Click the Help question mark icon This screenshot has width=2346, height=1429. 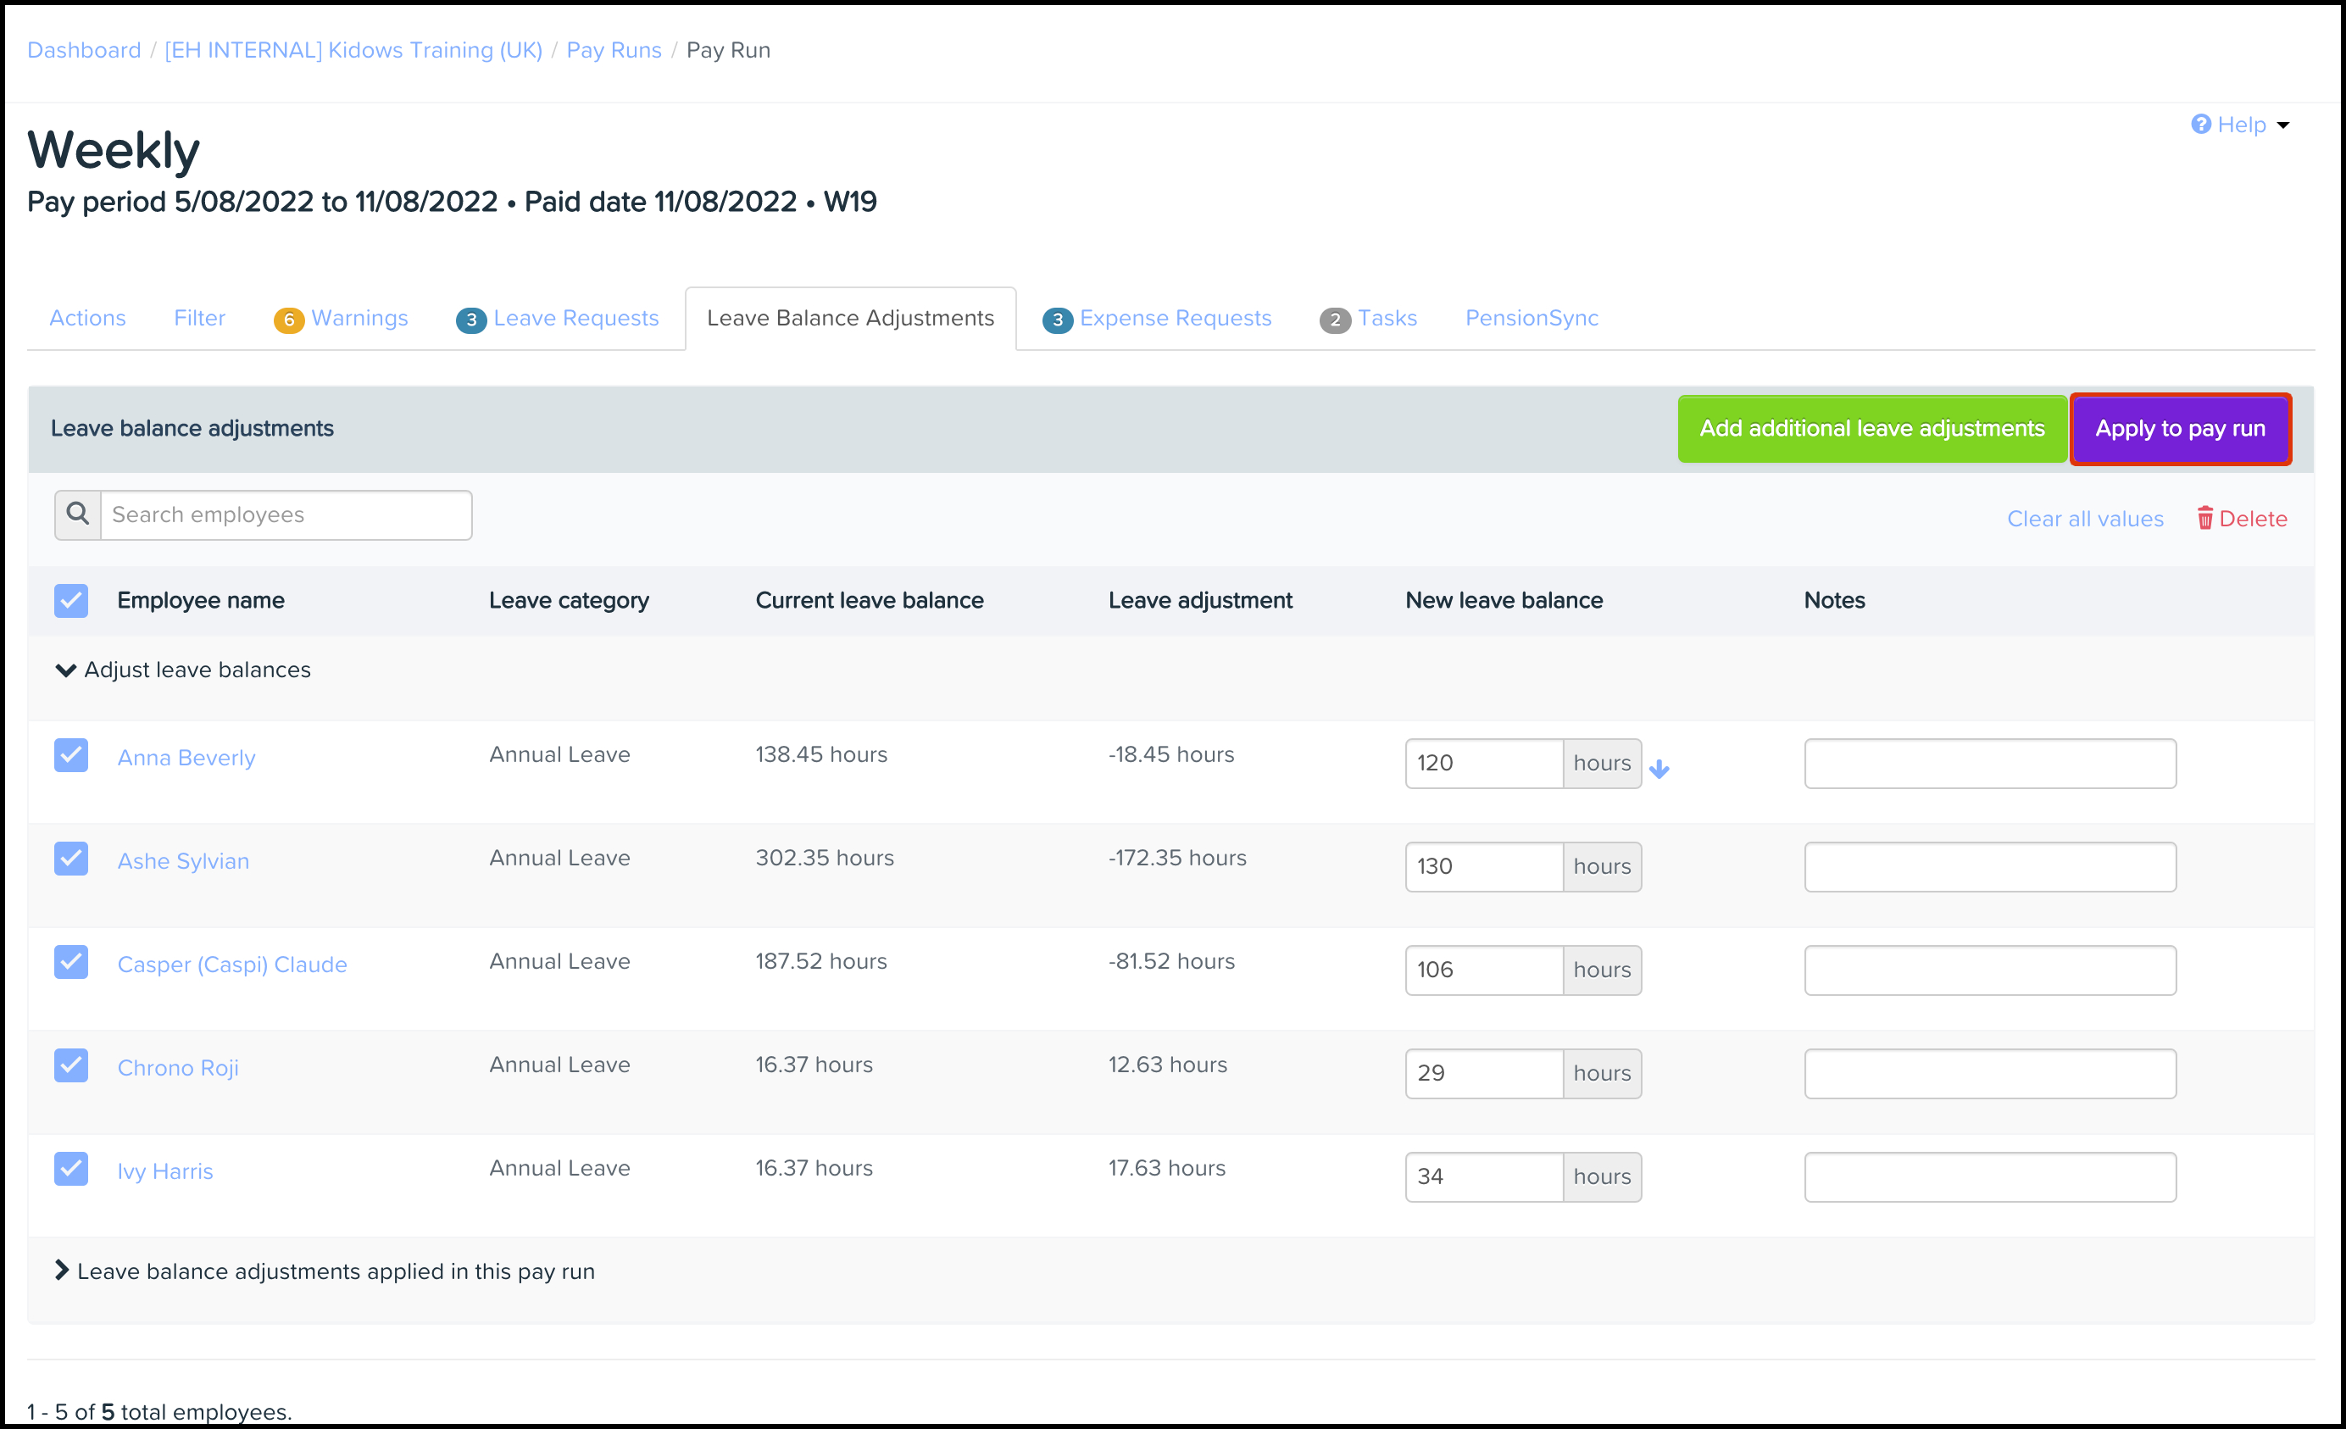[x=2200, y=125]
